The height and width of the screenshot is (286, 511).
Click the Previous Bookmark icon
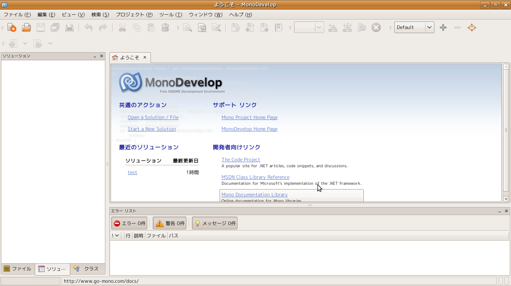[x=250, y=27]
